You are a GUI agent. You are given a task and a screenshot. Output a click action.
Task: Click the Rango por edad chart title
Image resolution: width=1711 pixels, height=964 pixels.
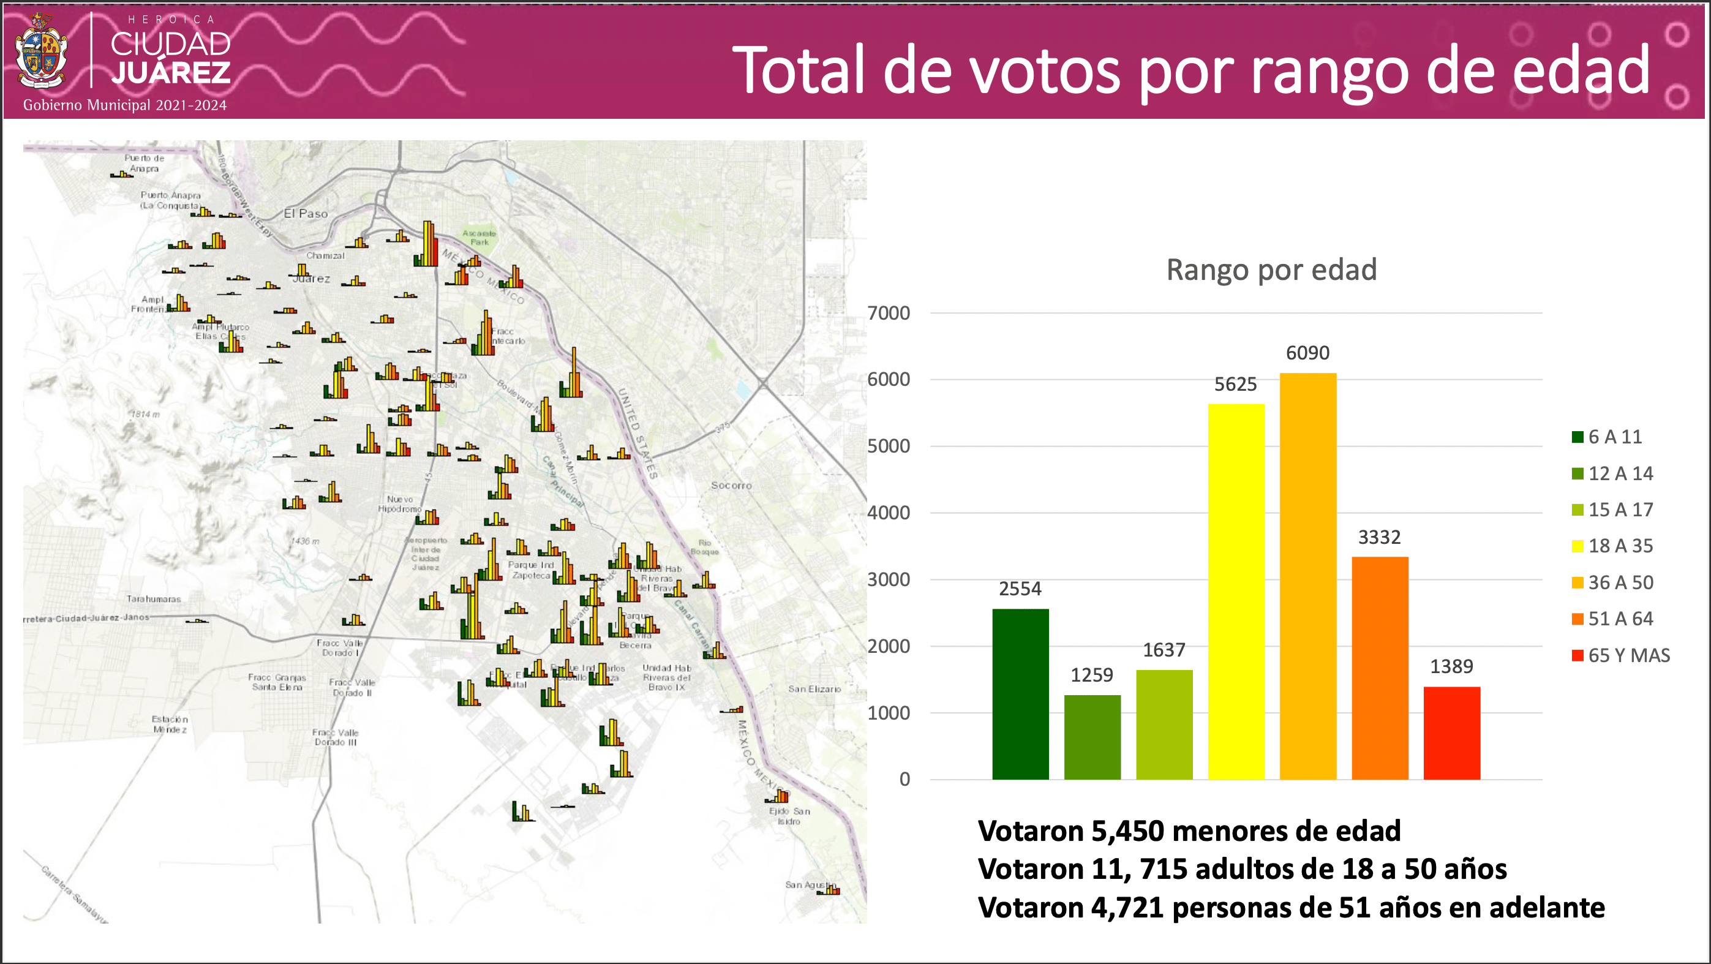coord(1271,269)
